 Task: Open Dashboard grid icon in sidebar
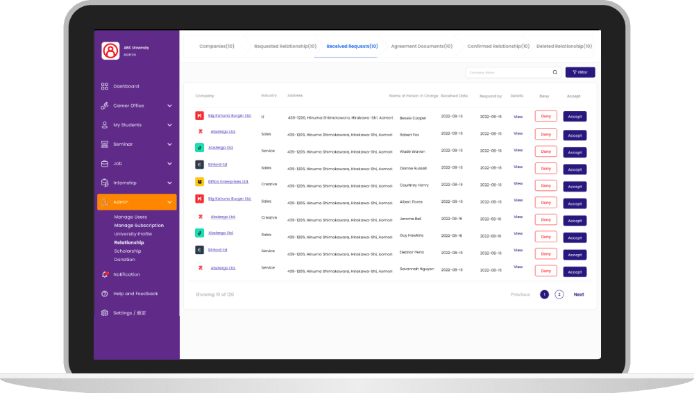(x=105, y=86)
